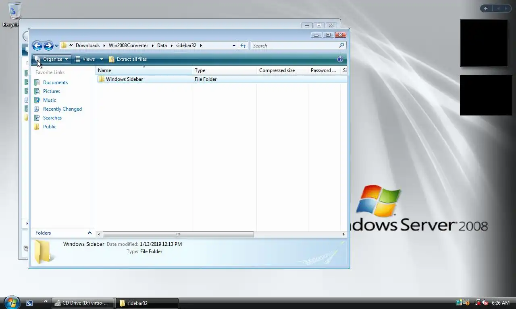The image size is (516, 309).
Task: Expand the Folders pane chevron
Action: point(89,233)
